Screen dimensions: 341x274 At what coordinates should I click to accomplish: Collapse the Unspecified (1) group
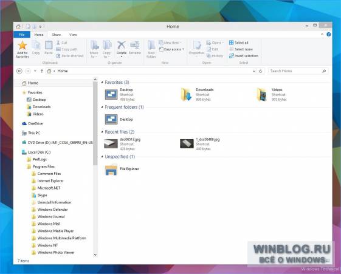[x=102, y=157]
